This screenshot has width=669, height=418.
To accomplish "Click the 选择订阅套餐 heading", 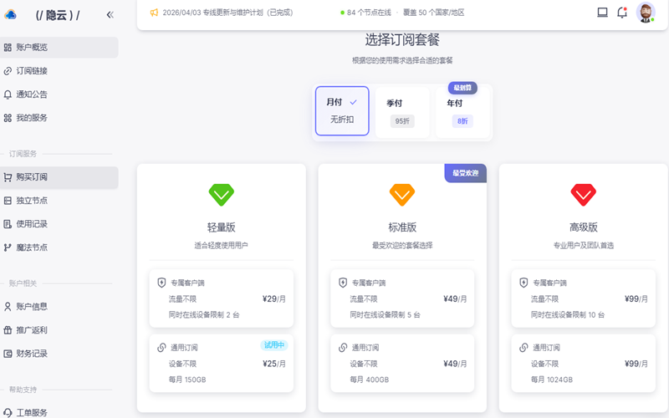I will (402, 40).
